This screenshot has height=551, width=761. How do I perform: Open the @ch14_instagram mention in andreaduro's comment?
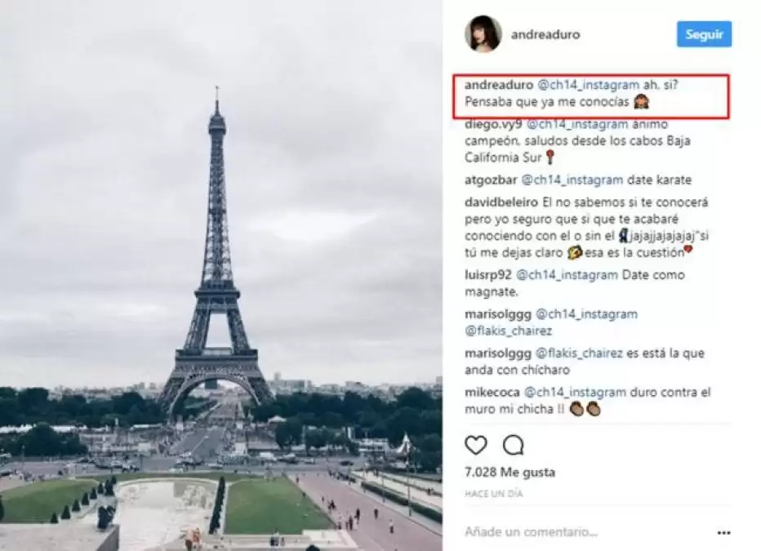point(588,85)
